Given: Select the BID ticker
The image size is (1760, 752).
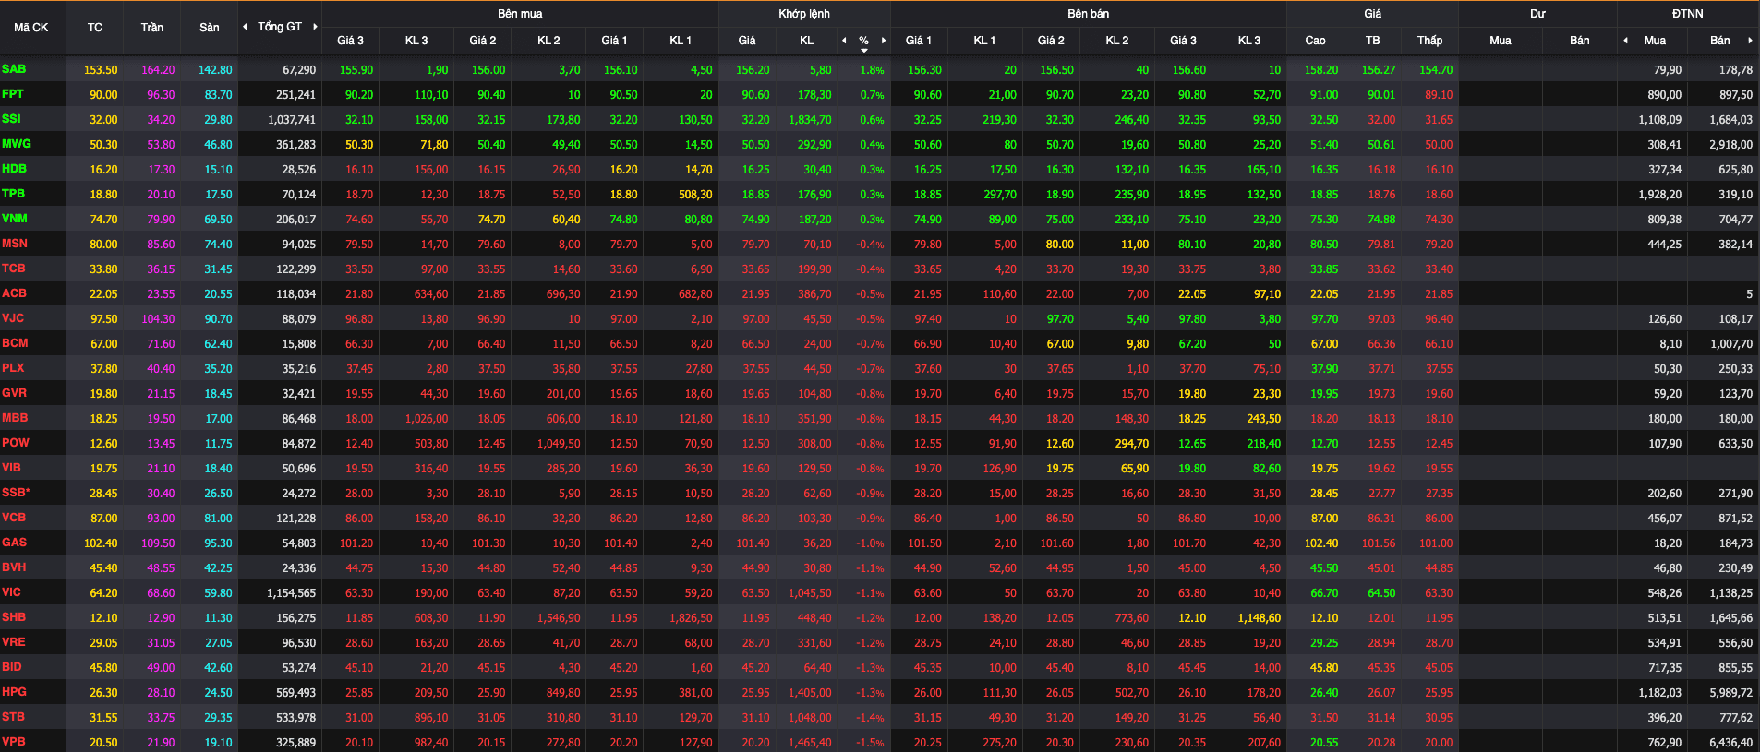Looking at the screenshot, I should coord(12,667).
